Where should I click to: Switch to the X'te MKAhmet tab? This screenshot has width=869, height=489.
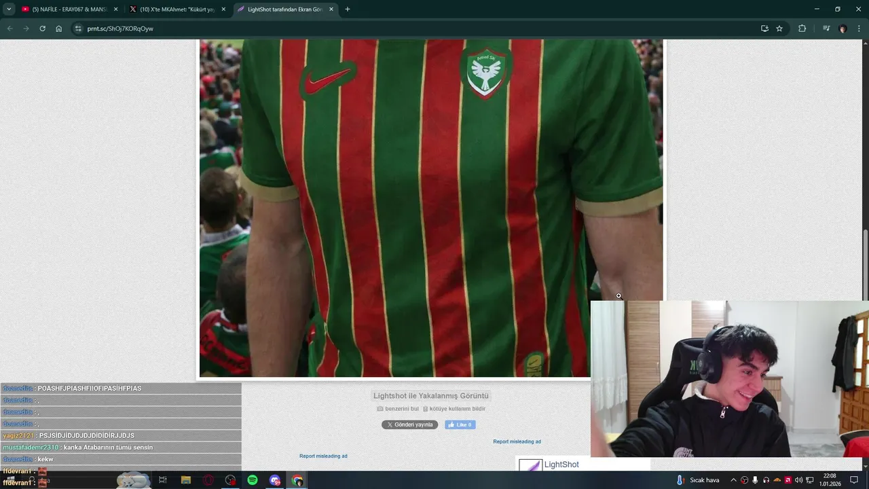178,10
